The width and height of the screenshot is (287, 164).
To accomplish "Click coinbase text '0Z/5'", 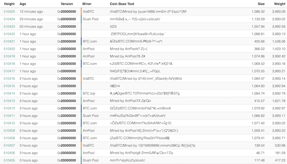I will pos(113,27).
